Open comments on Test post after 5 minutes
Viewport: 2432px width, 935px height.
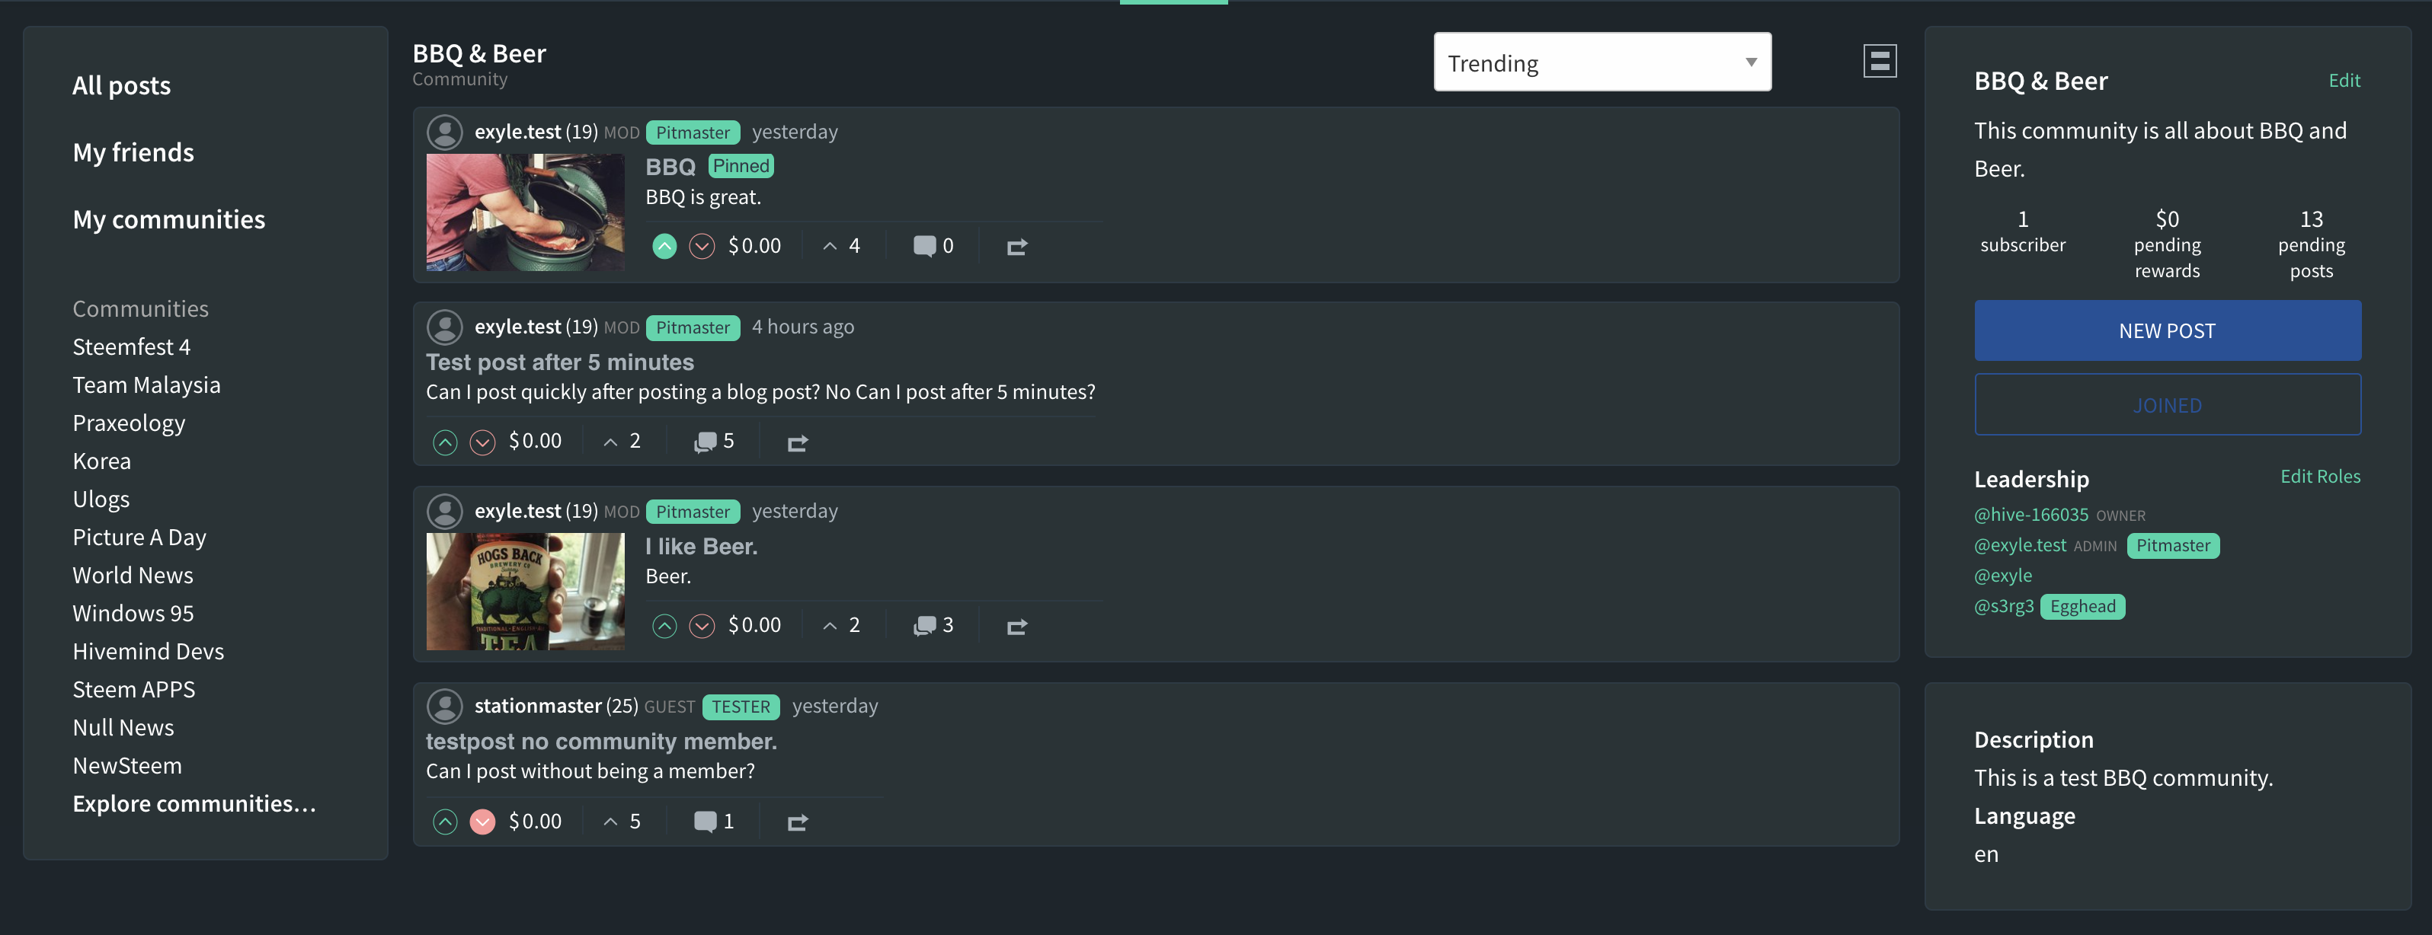point(714,442)
